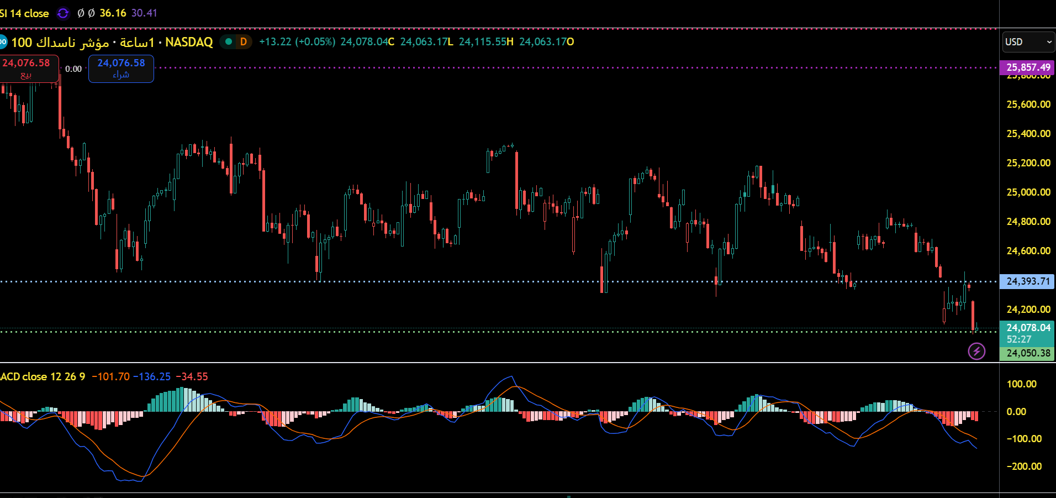Viewport: 1056px width, 498px height.
Task: Click the change value +13.22 (+0.05%)
Action: coord(297,42)
